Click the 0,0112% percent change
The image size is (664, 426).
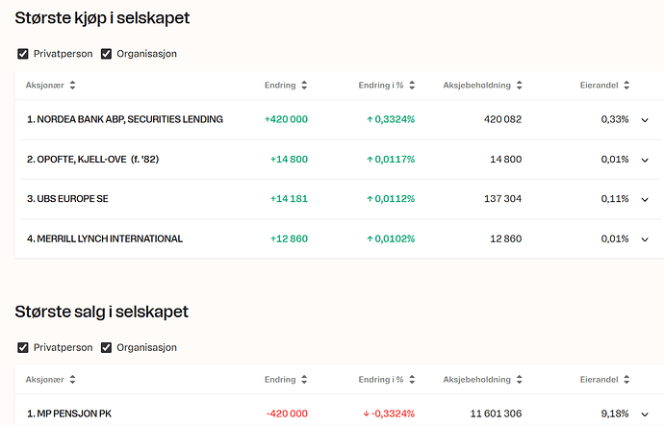391,199
